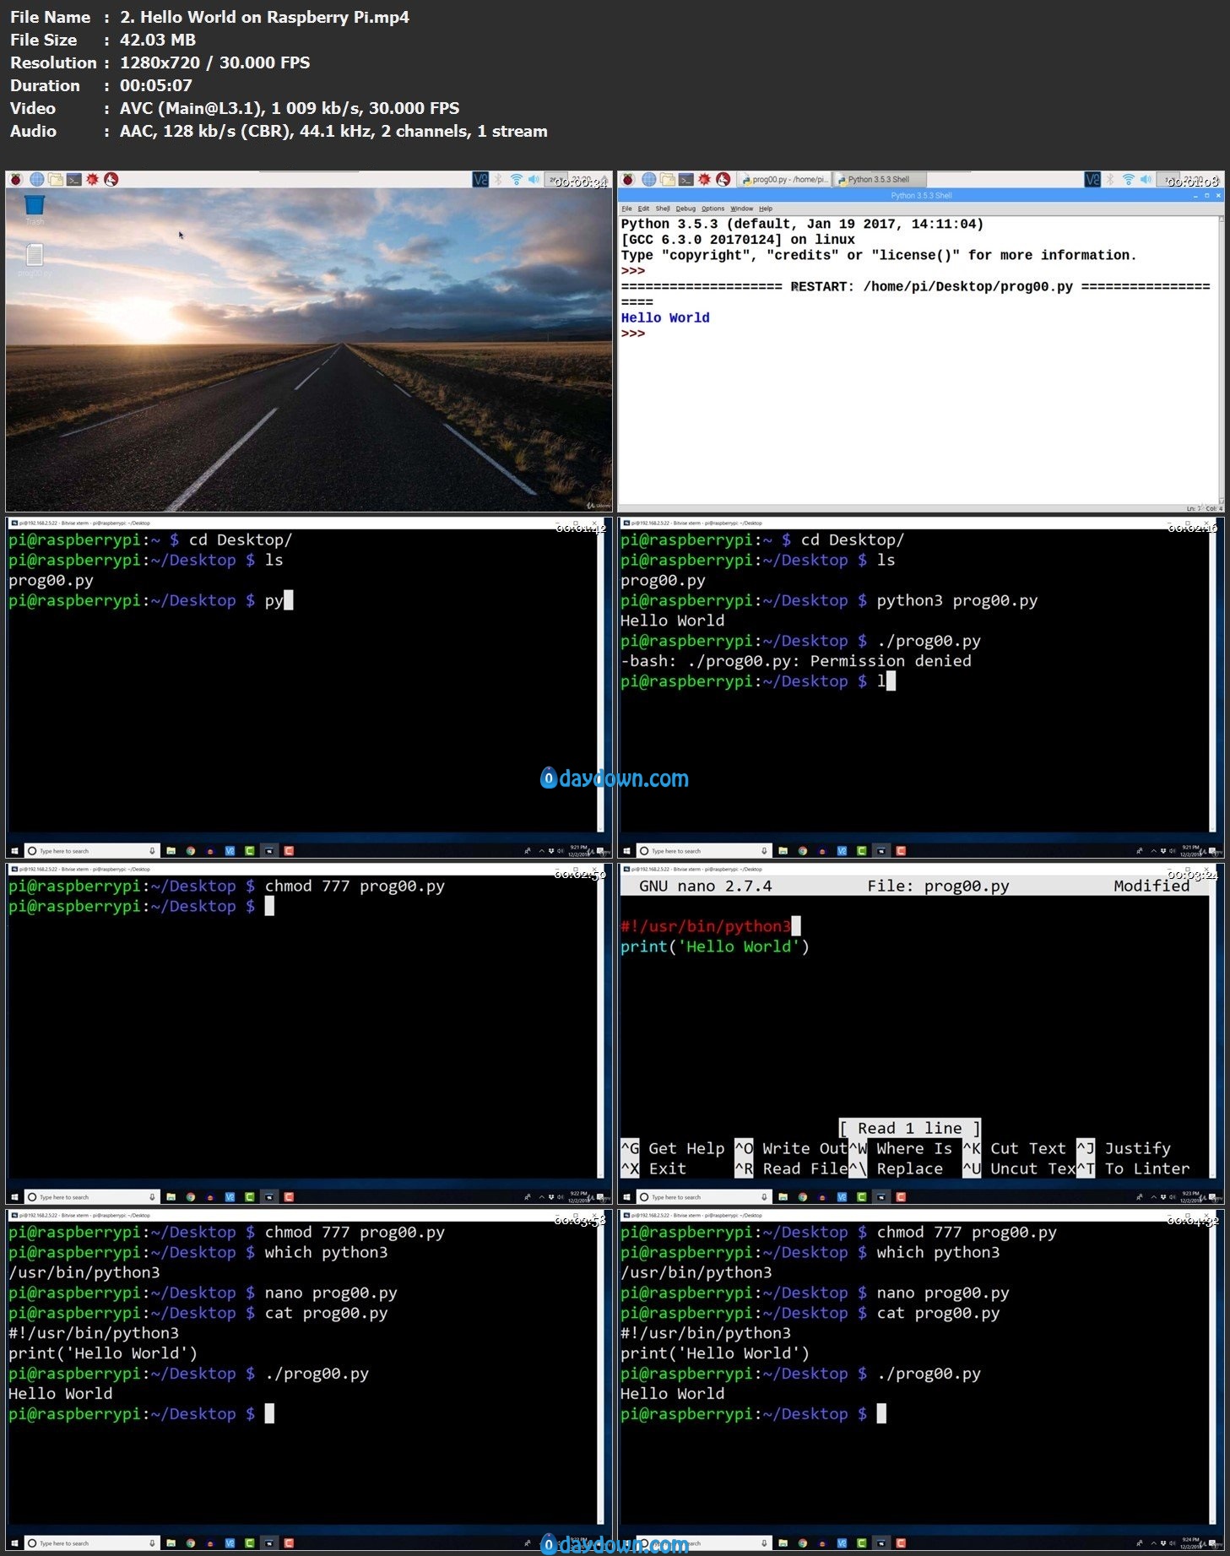1230x1556 pixels.
Task: Launch the globe web browser icon in the wallpaper desktop frame
Action: (37, 179)
